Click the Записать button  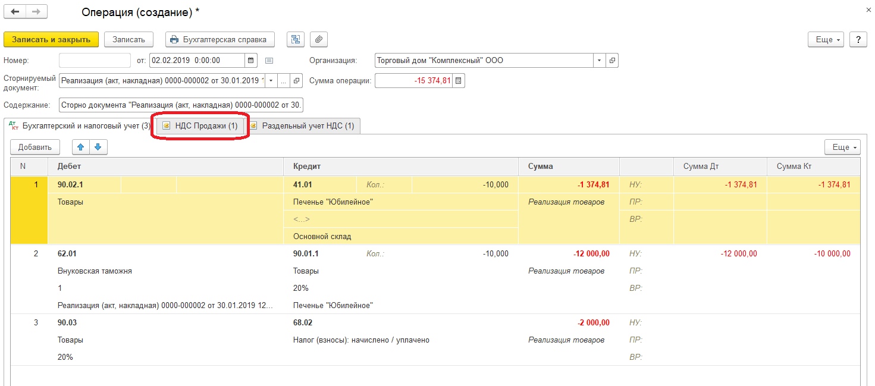pyautogui.click(x=128, y=39)
